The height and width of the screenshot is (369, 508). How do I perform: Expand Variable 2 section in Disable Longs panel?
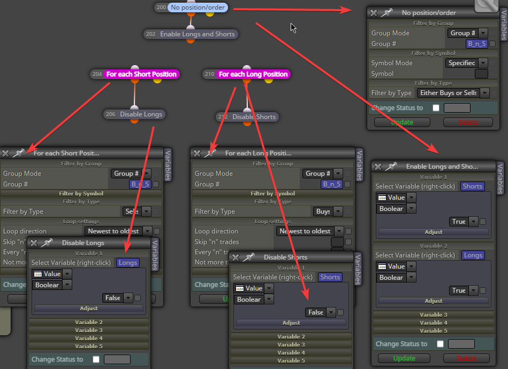(x=89, y=322)
